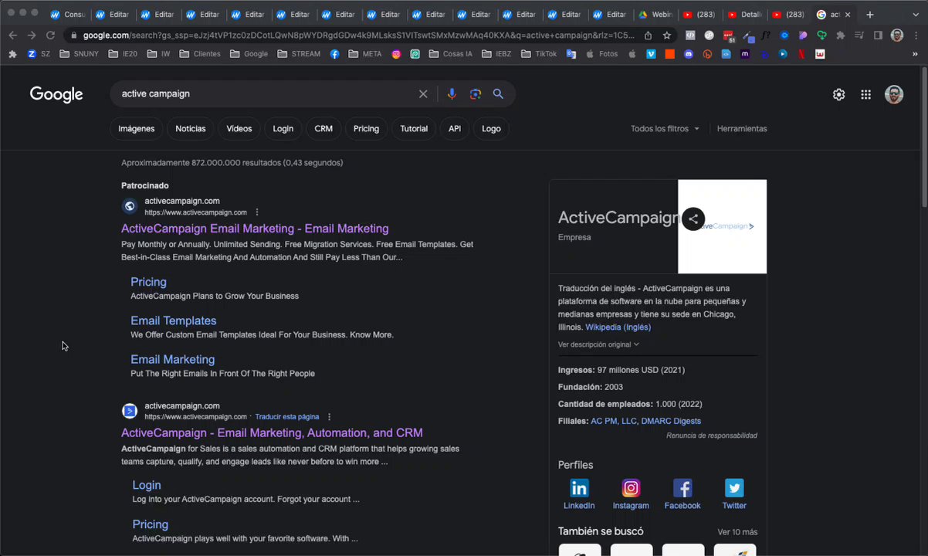The width and height of the screenshot is (928, 556).
Task: Open the tab list chevron
Action: pyautogui.click(x=916, y=15)
